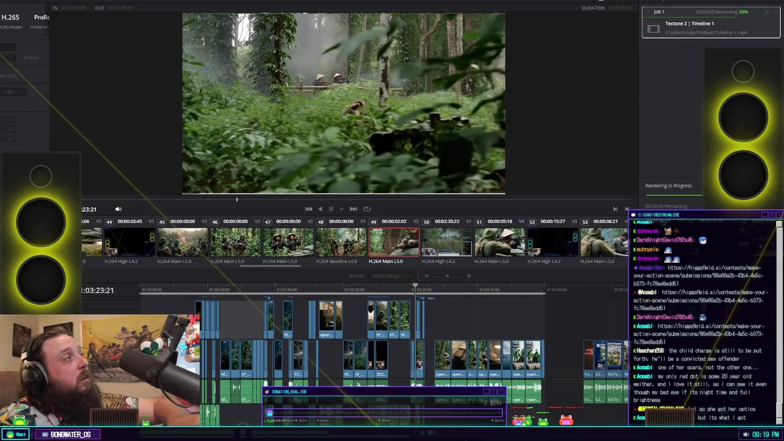Click the Rendering in Progress status
The image size is (784, 441).
tap(668, 186)
